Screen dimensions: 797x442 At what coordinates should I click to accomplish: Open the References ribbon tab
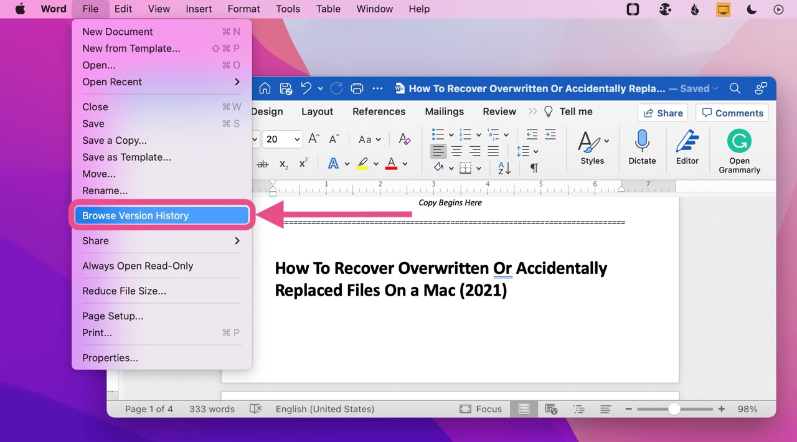tap(379, 111)
